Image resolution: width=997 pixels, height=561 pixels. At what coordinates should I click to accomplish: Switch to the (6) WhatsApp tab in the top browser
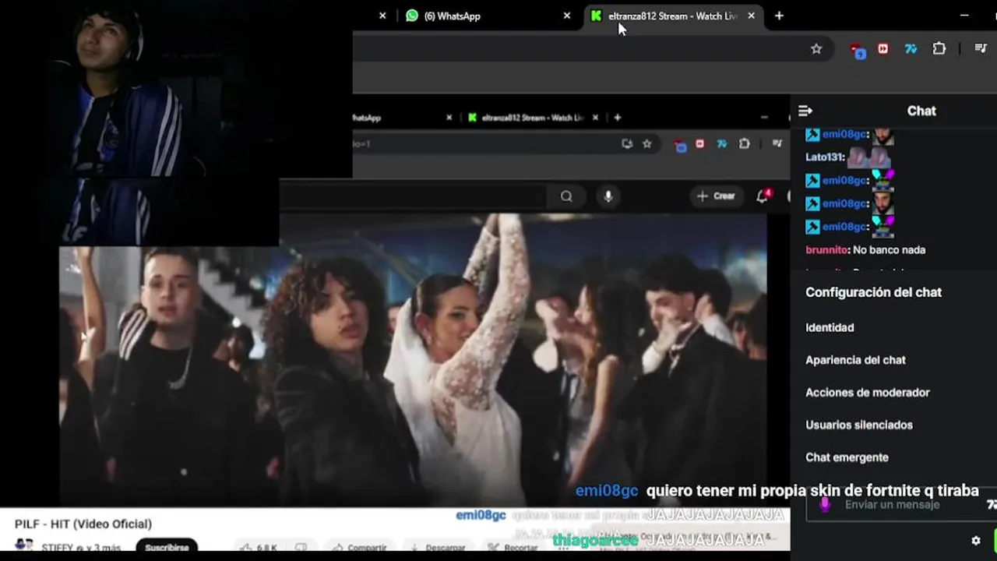pos(452,16)
